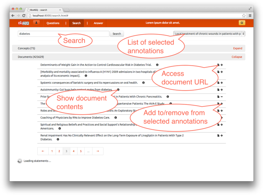Show info for Determinants of Weight Gain document
The height and width of the screenshot is (195, 263).
coord(157,65)
